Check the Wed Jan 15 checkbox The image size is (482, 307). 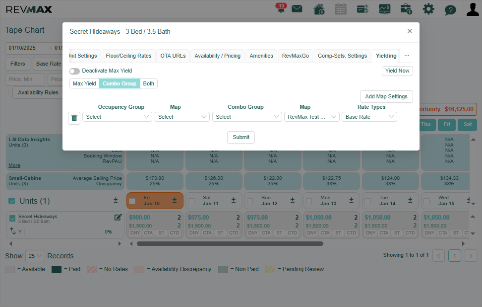tap(426, 201)
